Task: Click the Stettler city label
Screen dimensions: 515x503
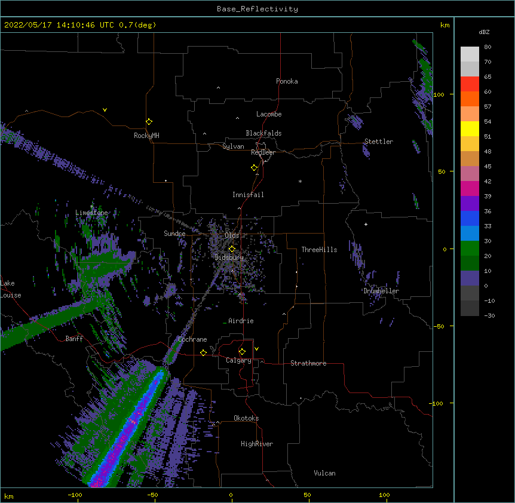Action: (379, 142)
